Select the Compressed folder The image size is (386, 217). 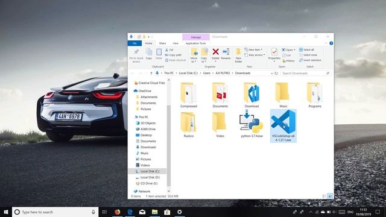pyautogui.click(x=189, y=95)
